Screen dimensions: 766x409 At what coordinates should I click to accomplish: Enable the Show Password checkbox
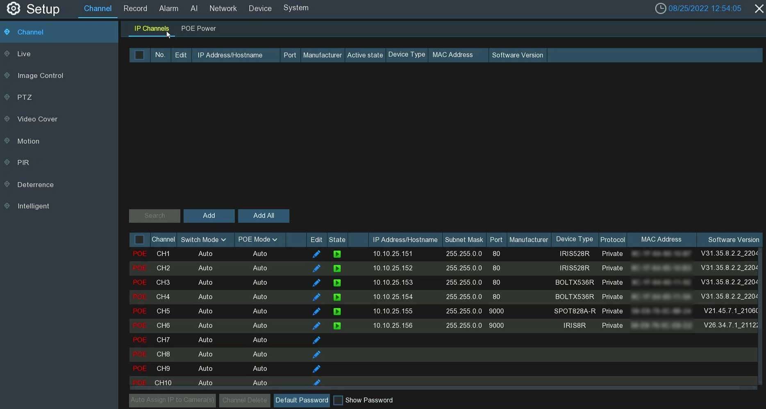coord(338,400)
